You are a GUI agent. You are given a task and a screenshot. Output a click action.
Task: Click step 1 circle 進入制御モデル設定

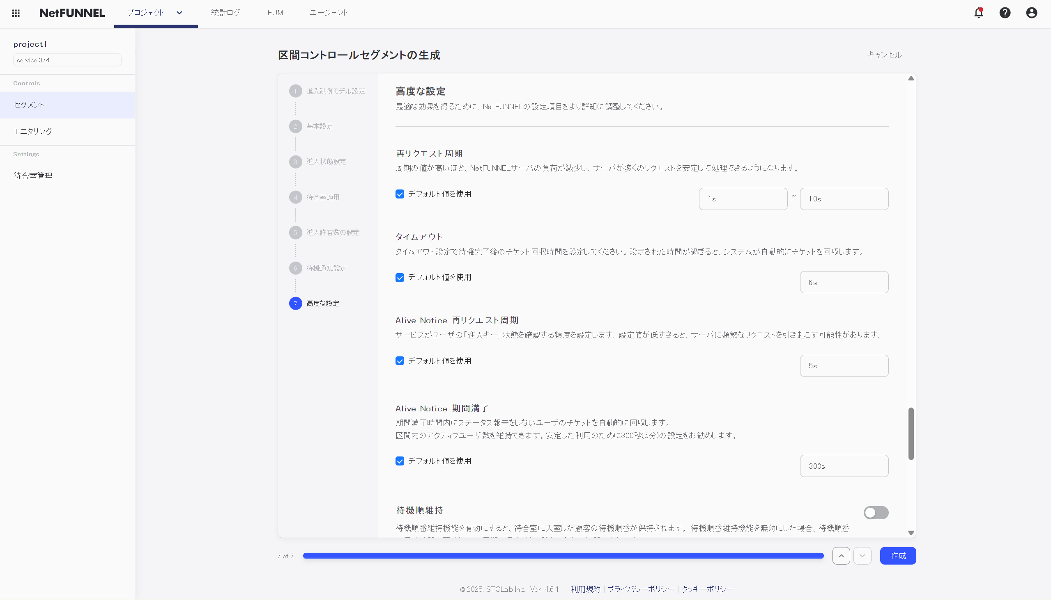(295, 91)
